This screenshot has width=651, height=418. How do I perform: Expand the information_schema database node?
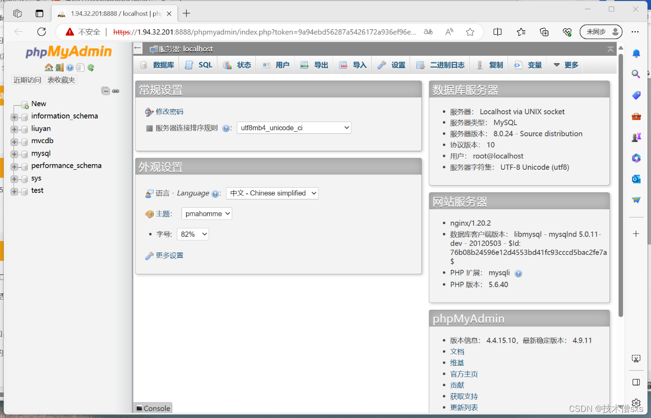[14, 117]
